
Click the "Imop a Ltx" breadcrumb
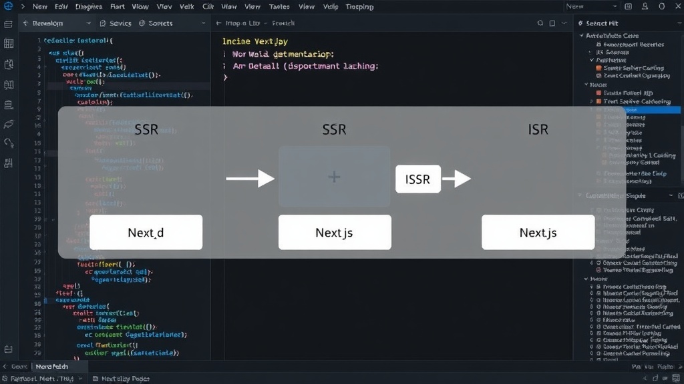(242, 23)
